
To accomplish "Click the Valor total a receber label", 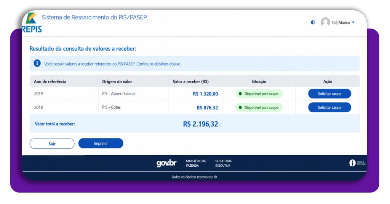I will pos(55,124).
